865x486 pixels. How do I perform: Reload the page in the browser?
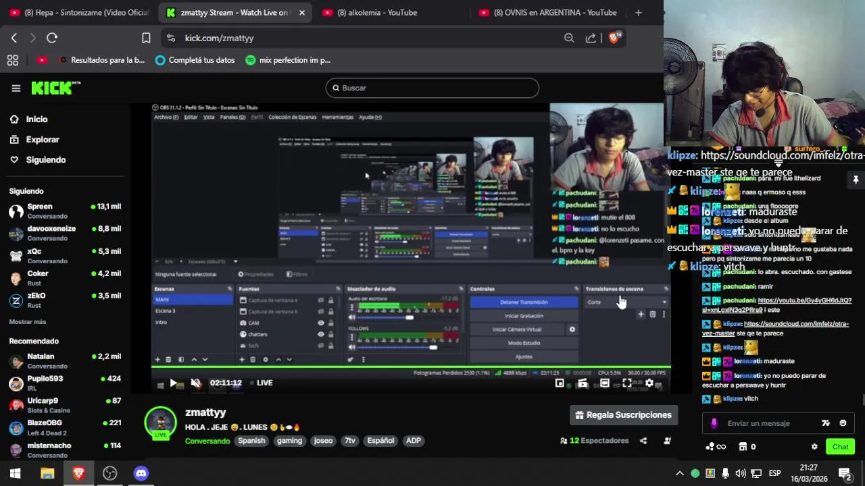(x=52, y=38)
